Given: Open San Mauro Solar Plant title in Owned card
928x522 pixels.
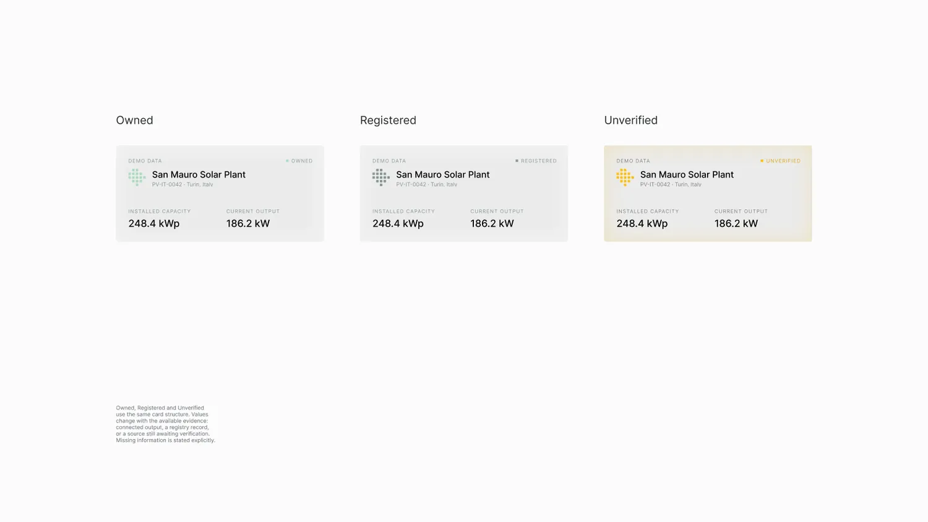Looking at the screenshot, I should [199, 174].
